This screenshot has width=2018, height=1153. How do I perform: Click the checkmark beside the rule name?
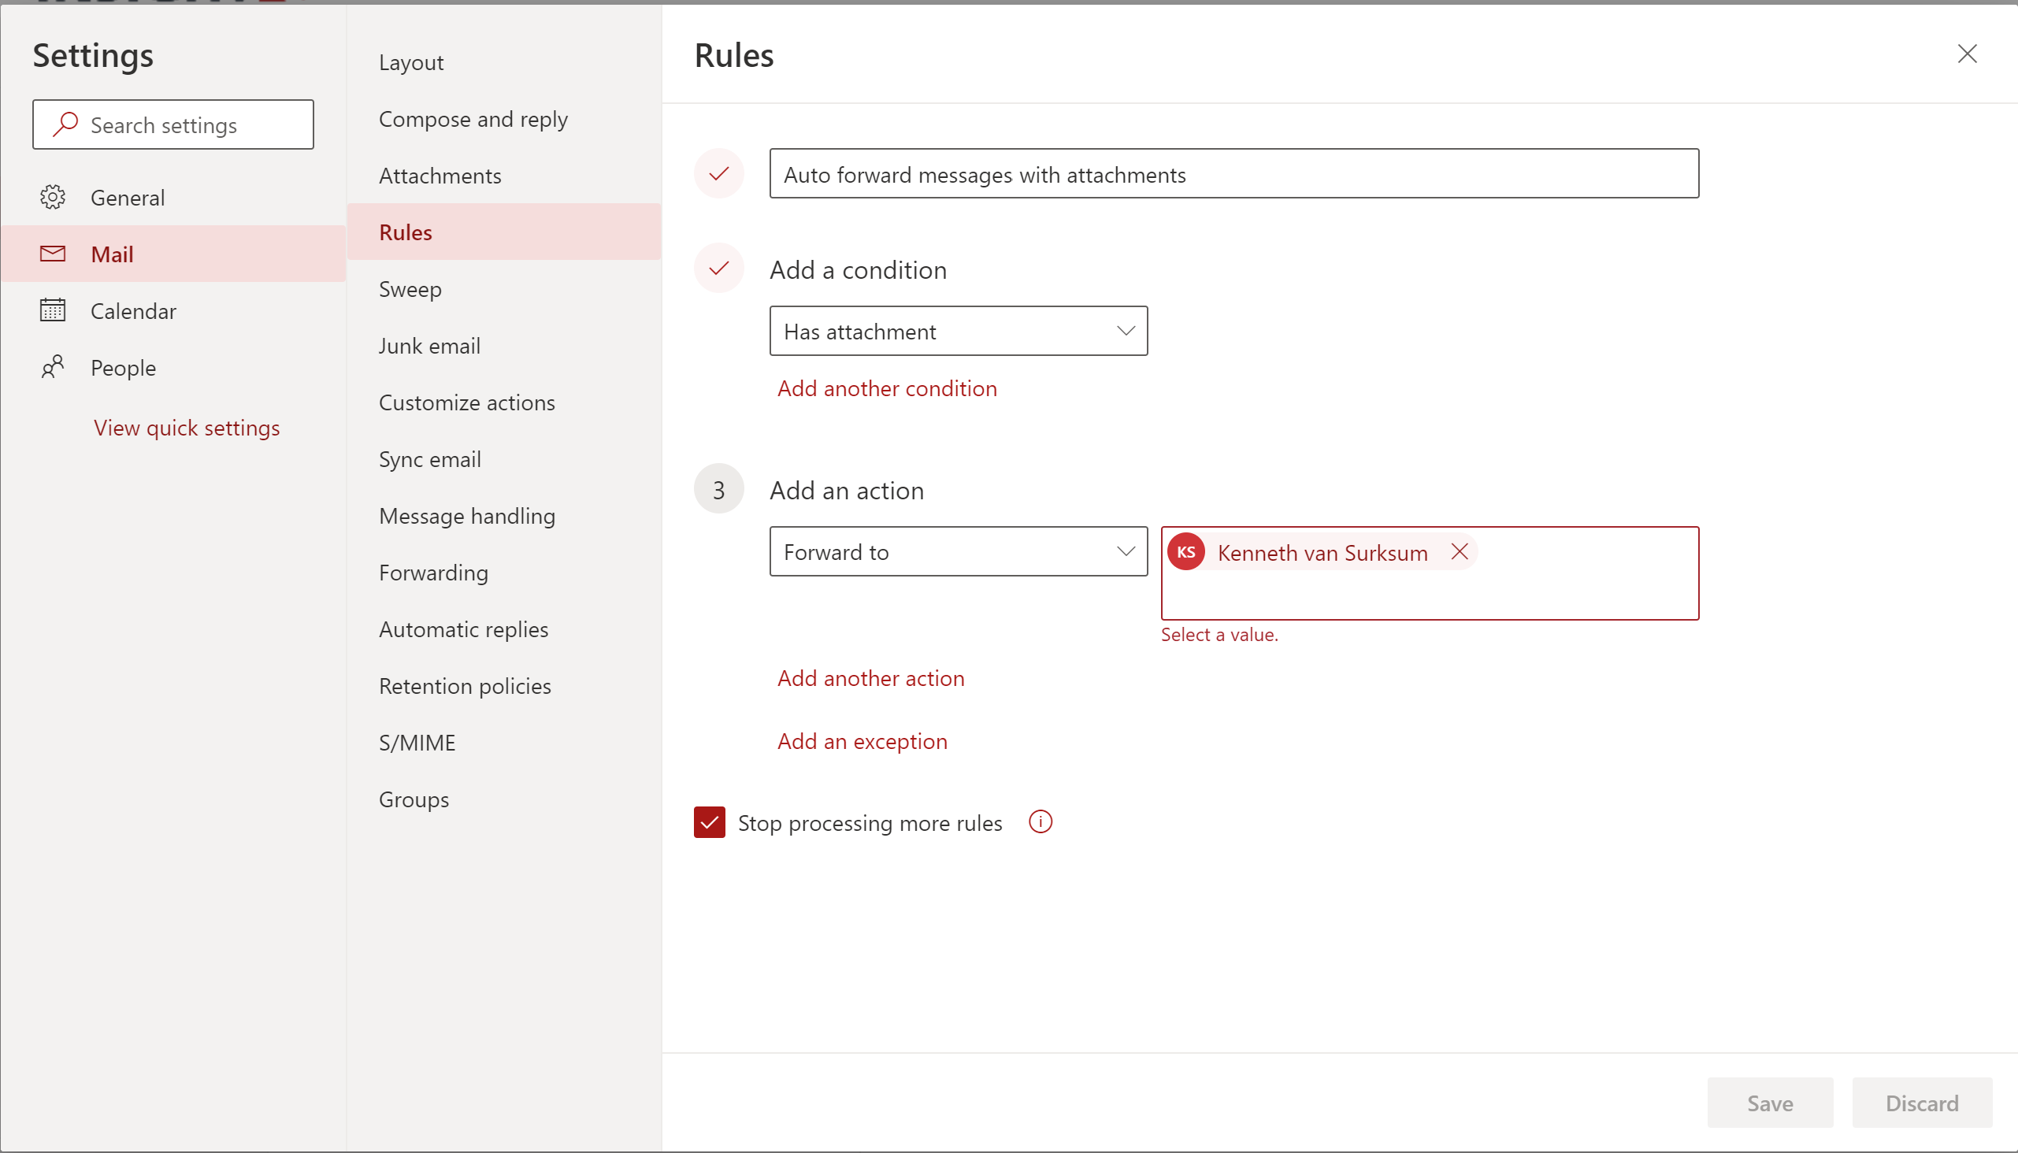[718, 173]
